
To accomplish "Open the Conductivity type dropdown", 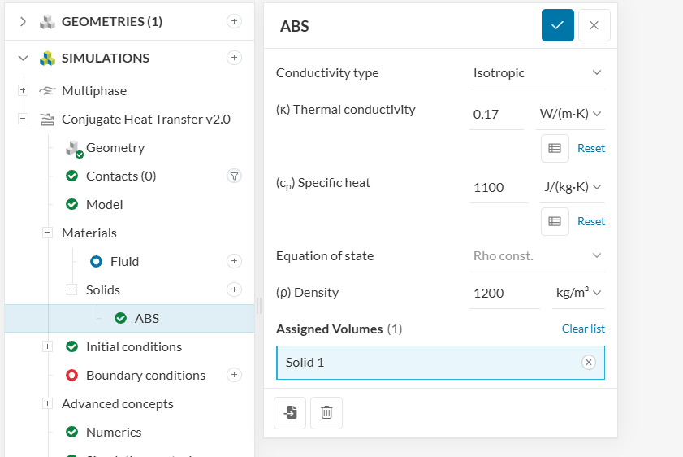I will click(537, 73).
